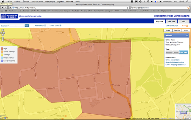
Task: Click the overview minimap thumbnail
Action: pyautogui.click(x=183, y=112)
